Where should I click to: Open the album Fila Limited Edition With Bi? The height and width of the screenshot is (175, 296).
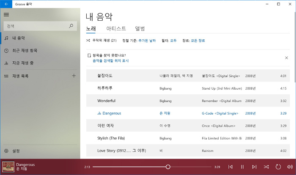click(222, 138)
